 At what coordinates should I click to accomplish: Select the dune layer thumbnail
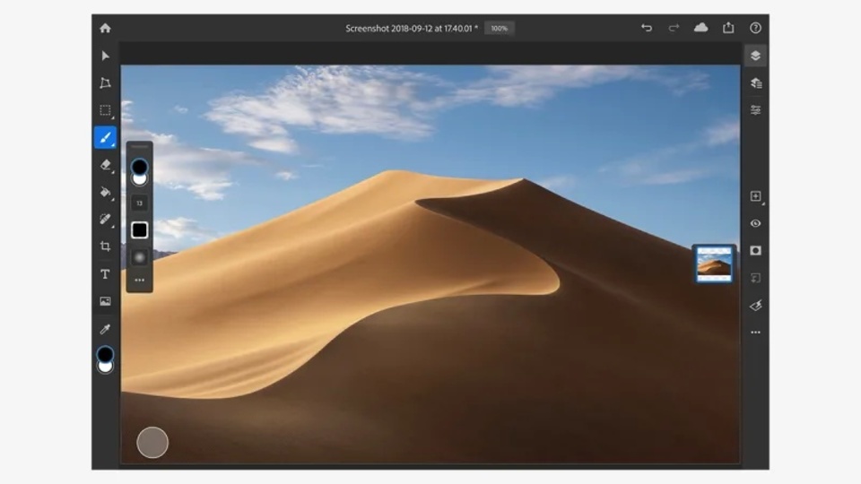coord(713,264)
